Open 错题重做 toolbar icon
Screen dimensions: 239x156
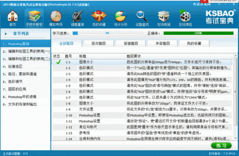(x=77, y=18)
